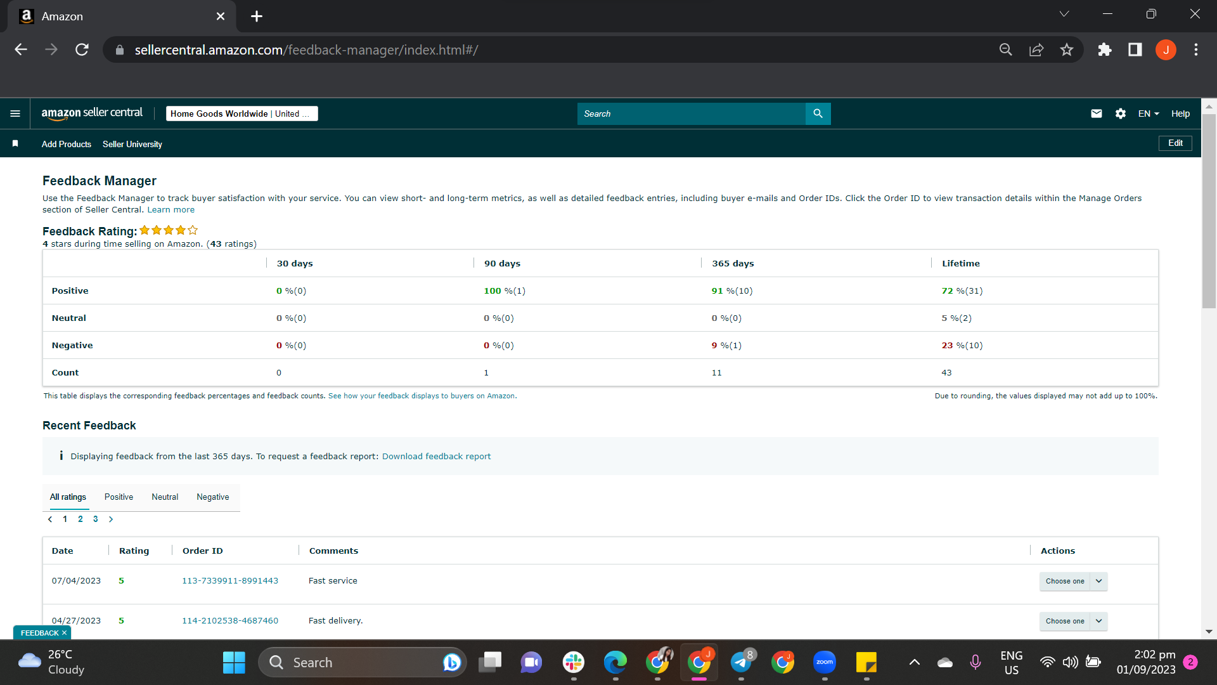Click the Edit button in the navigation bar
The height and width of the screenshot is (685, 1217).
(1175, 143)
